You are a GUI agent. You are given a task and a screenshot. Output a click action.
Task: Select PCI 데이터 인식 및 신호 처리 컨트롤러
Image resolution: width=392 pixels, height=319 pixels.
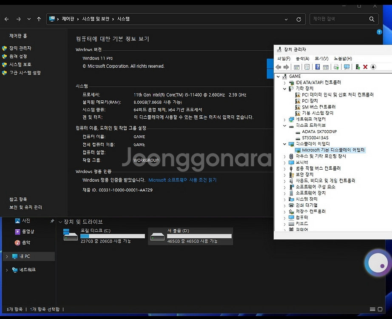tap(338, 95)
